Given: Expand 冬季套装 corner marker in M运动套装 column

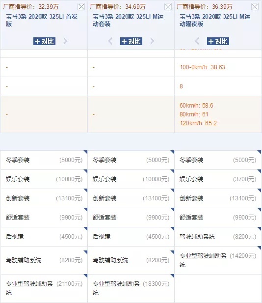Looking at the screenshot, I should 173,152.
